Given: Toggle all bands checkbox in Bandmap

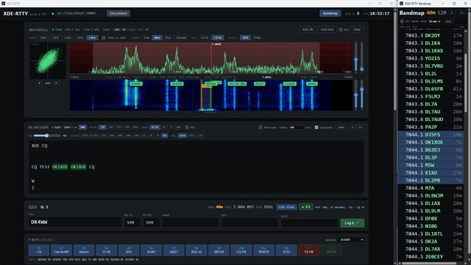Looking at the screenshot, I should click(402, 22).
